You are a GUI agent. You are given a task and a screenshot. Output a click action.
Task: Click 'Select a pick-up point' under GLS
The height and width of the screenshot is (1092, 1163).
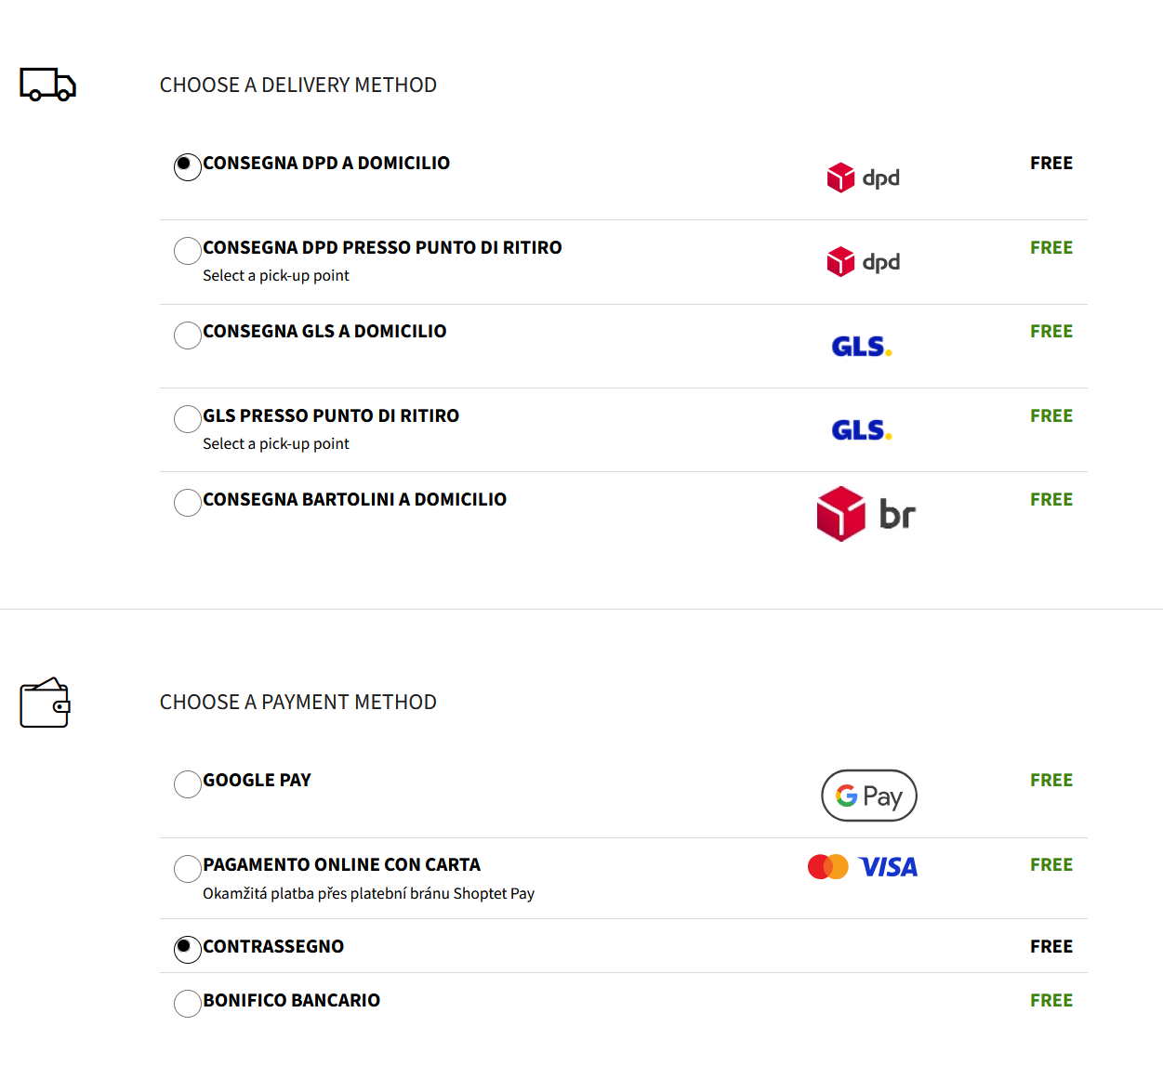(x=276, y=444)
